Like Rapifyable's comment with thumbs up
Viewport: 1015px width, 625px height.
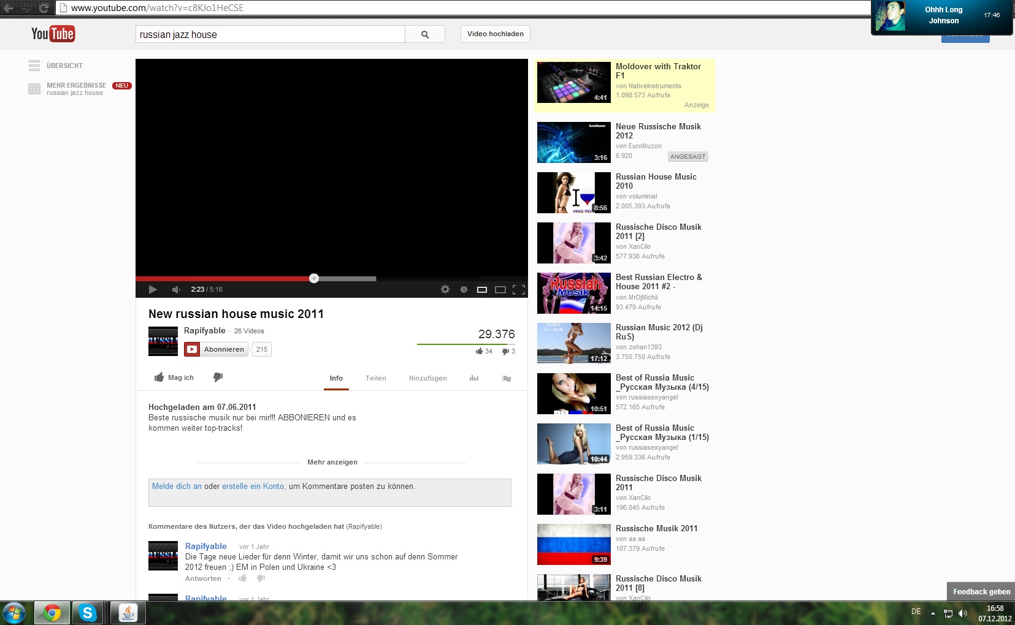tap(243, 578)
